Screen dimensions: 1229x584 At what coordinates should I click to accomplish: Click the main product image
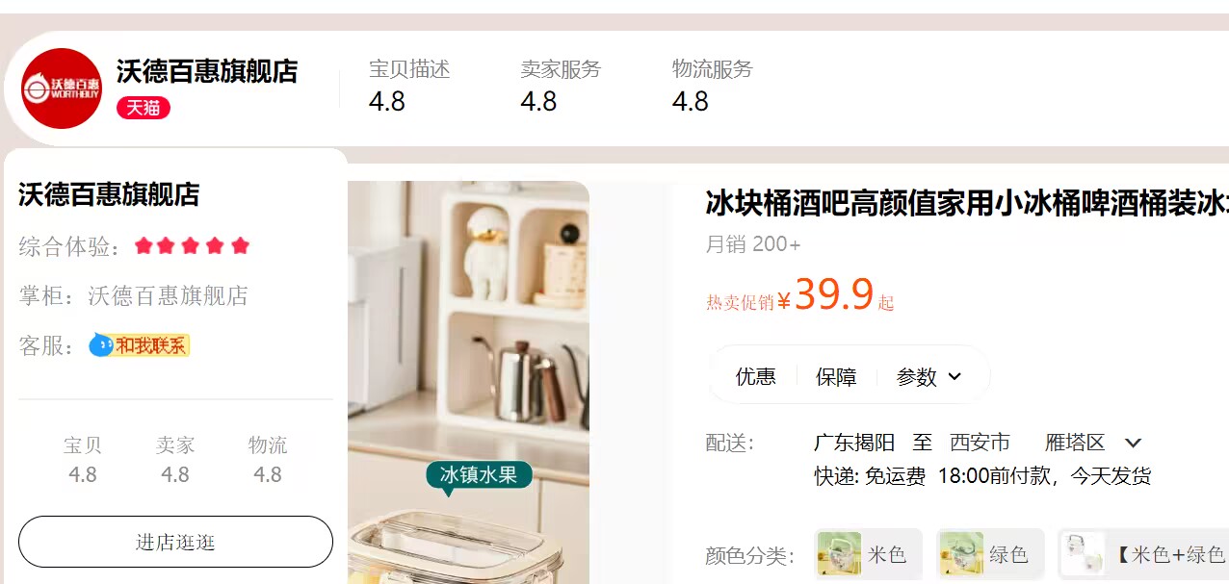click(x=468, y=382)
